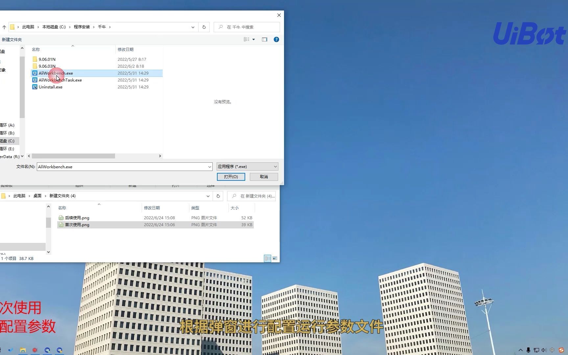568x355 pixels.
Task: Open file type filter 应用程序 (*.exe) dropdown
Action: click(247, 167)
